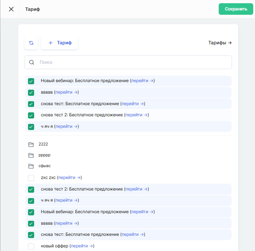
Task: Uncheck top Новый вебинар: Бесплатное предложение checkbox
Action: 31,81
